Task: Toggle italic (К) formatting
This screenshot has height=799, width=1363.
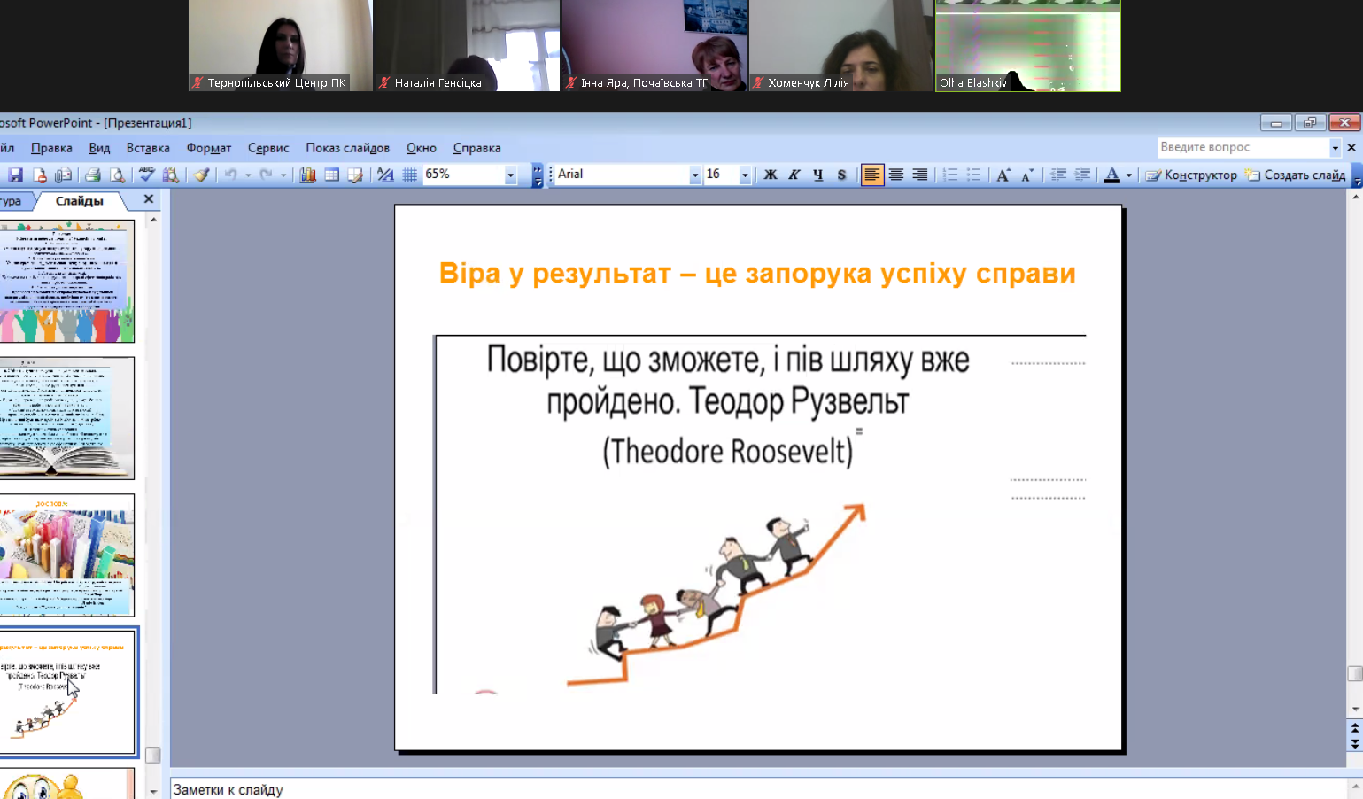Action: (x=794, y=175)
